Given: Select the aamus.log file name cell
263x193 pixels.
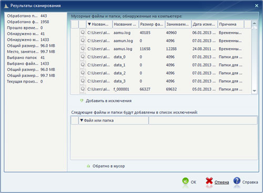Looking at the screenshot, I should [x=123, y=49].
